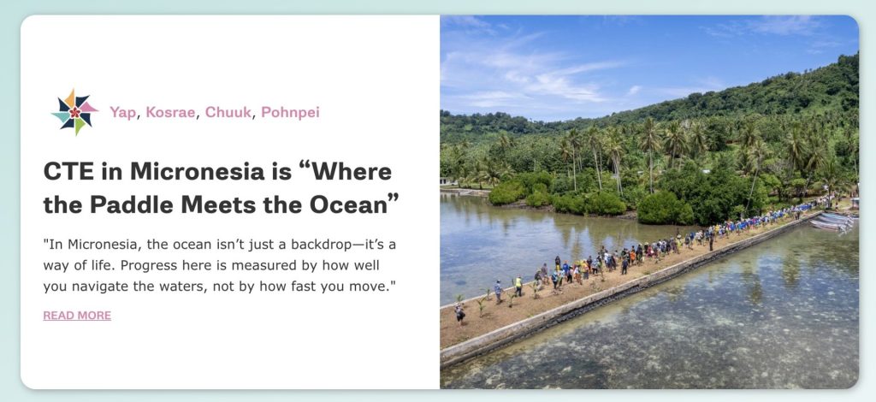Viewport: 876px width, 402px height.
Task: Follow the READ MORE link
Action: (x=77, y=316)
